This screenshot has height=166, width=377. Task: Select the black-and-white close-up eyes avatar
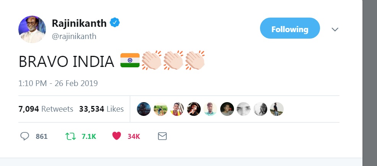pyautogui.click(x=244, y=109)
